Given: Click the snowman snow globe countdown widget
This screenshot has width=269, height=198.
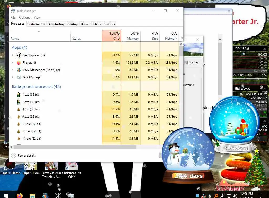Looking at the screenshot, I should coord(188,156).
